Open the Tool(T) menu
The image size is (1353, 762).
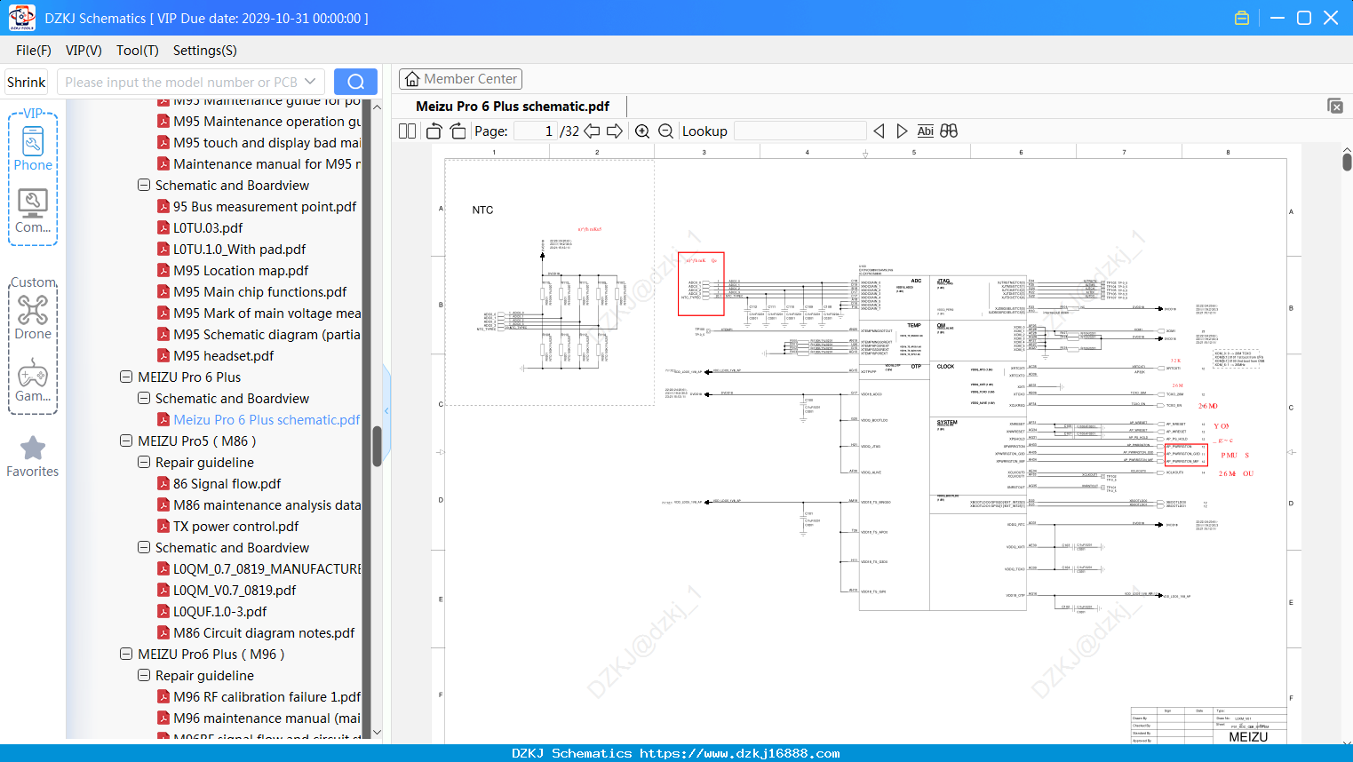138,51
